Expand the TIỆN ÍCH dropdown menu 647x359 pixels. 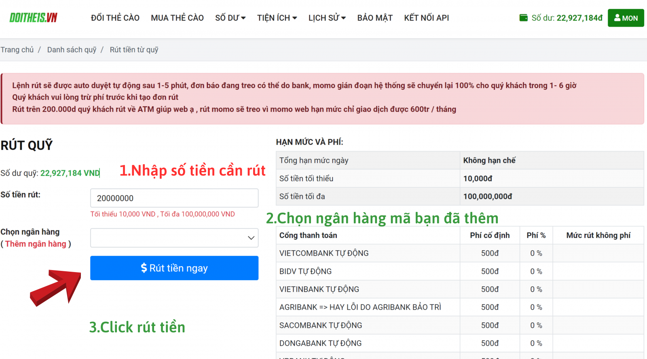pyautogui.click(x=277, y=18)
